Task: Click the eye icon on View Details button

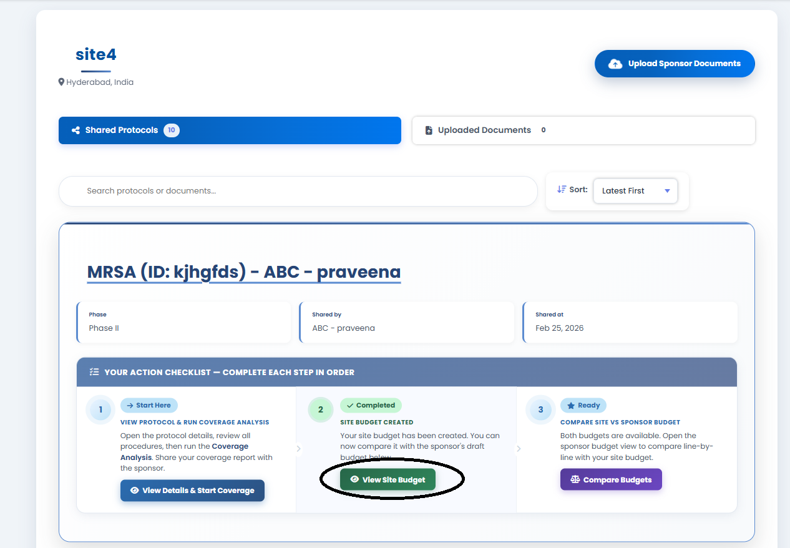Action: point(134,491)
